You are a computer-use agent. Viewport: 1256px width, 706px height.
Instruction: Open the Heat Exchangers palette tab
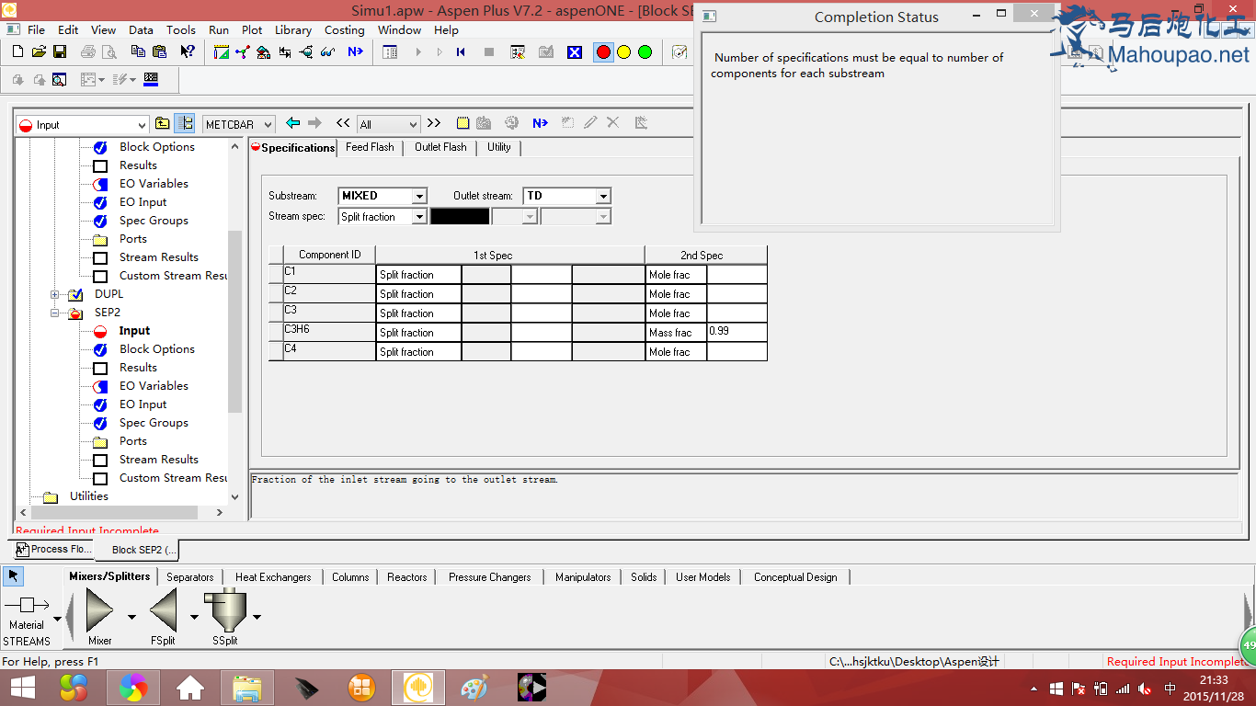[x=273, y=577]
